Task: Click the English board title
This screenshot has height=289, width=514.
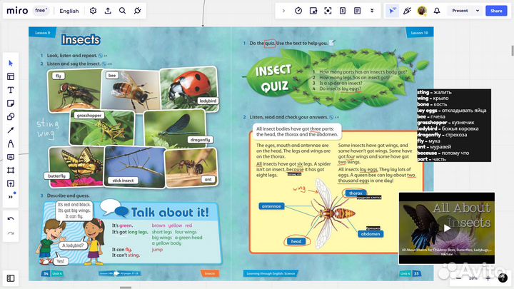Action: point(69,11)
